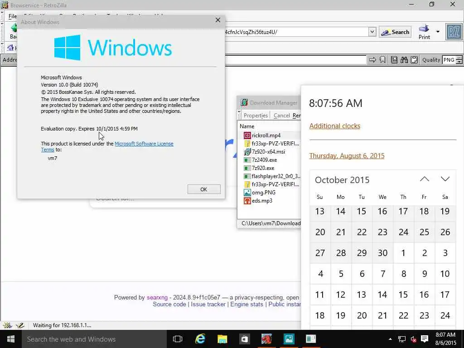This screenshot has width=464, height=348.
Task: Click the rickroll.mp4 video file icon
Action: tap(247, 135)
